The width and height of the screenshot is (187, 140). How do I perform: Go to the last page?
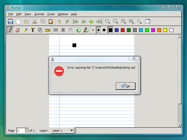click(x=99, y=21)
